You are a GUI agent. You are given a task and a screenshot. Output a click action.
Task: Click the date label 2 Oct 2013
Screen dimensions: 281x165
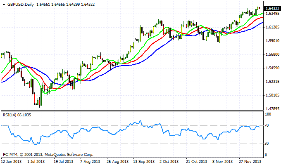pos(169,161)
